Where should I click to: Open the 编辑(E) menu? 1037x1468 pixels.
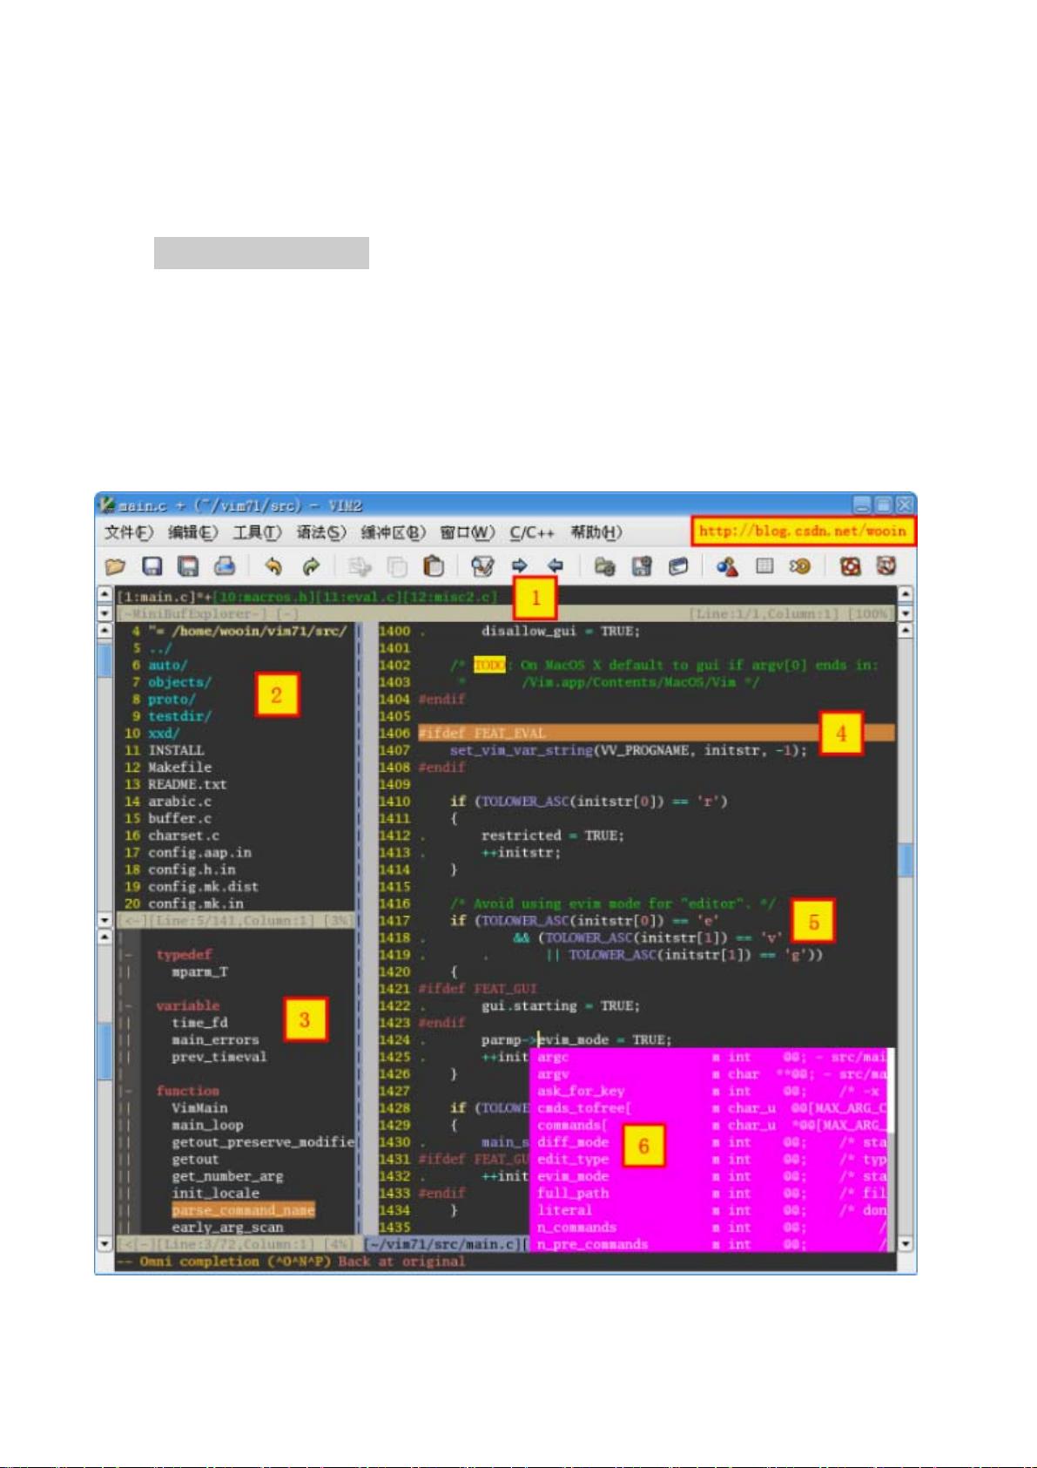click(x=193, y=532)
